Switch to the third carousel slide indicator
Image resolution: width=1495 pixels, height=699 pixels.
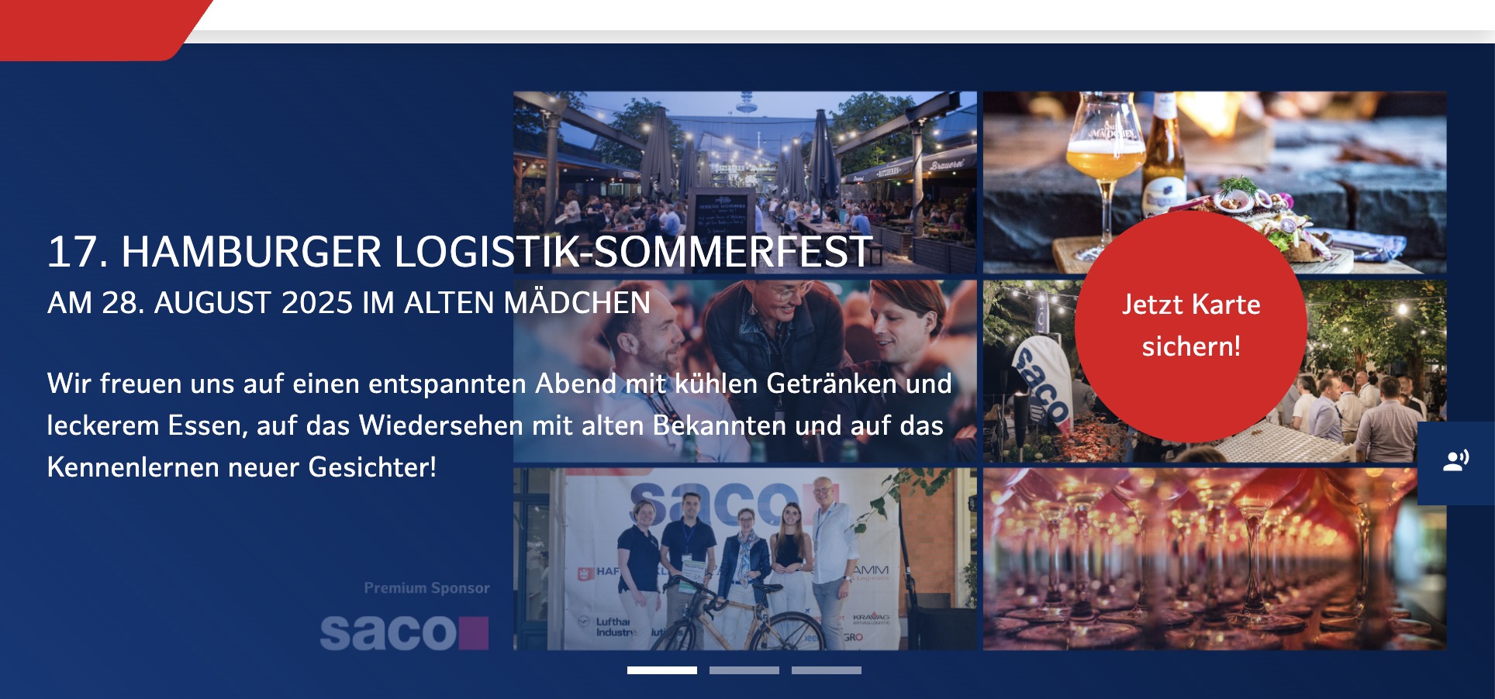(827, 670)
